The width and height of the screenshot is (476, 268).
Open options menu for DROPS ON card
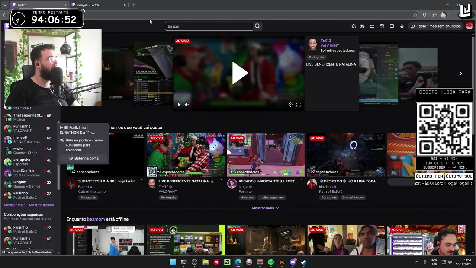click(x=382, y=181)
